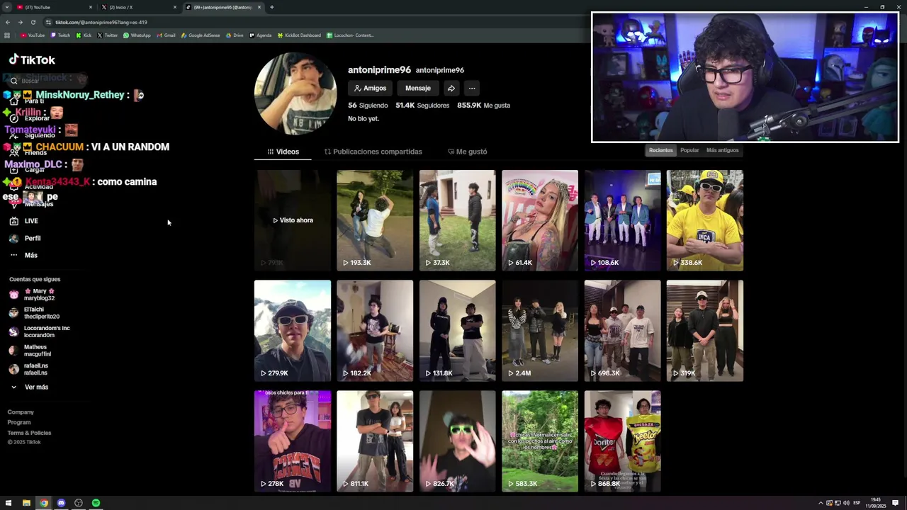Open the antoniprime96 profile picture

pyautogui.click(x=295, y=94)
